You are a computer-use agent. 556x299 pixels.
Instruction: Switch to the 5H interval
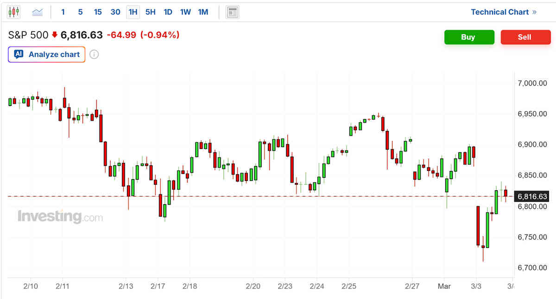[x=151, y=12]
